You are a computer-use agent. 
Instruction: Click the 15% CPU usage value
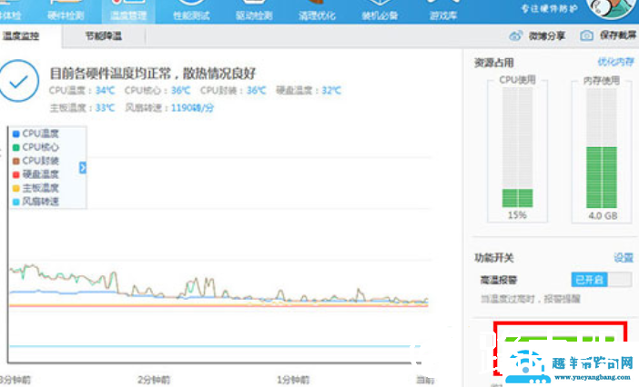coord(517,215)
